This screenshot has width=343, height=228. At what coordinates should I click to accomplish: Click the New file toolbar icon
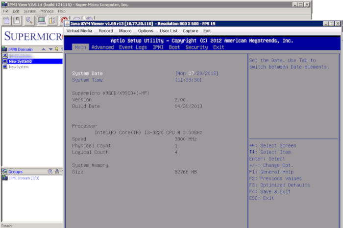coord(7,20)
